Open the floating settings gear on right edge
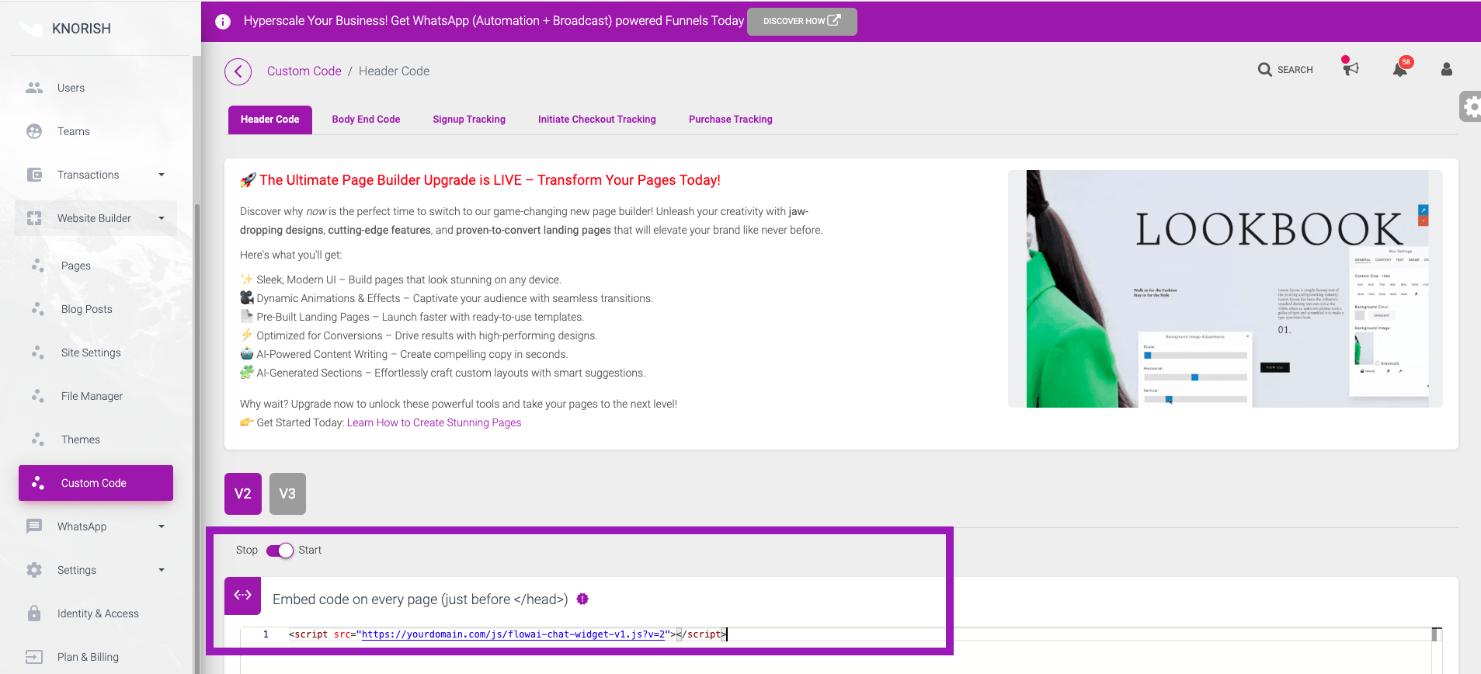This screenshot has height=674, width=1481. [x=1471, y=107]
